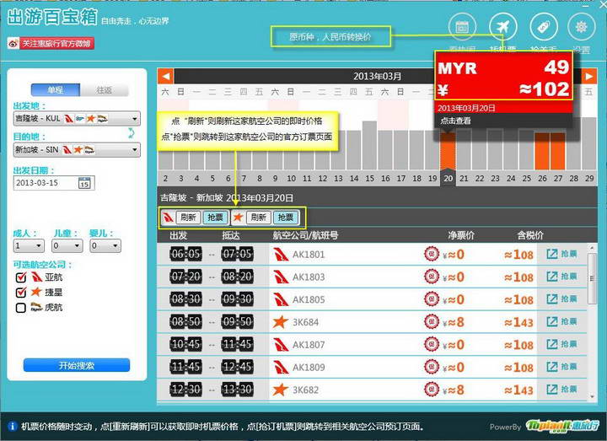
Task: Click the flight list scrollbar thumb
Action: tap(592, 278)
